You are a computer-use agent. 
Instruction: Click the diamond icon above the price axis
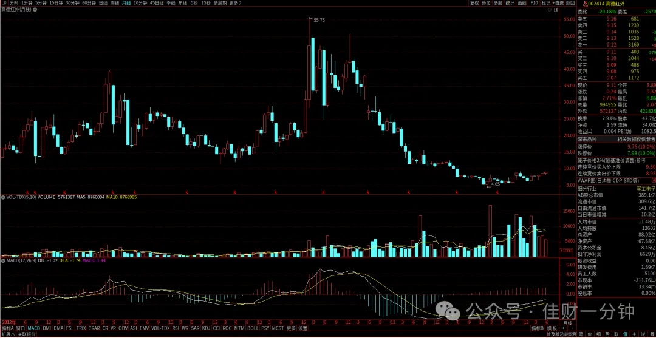[x=550, y=9]
